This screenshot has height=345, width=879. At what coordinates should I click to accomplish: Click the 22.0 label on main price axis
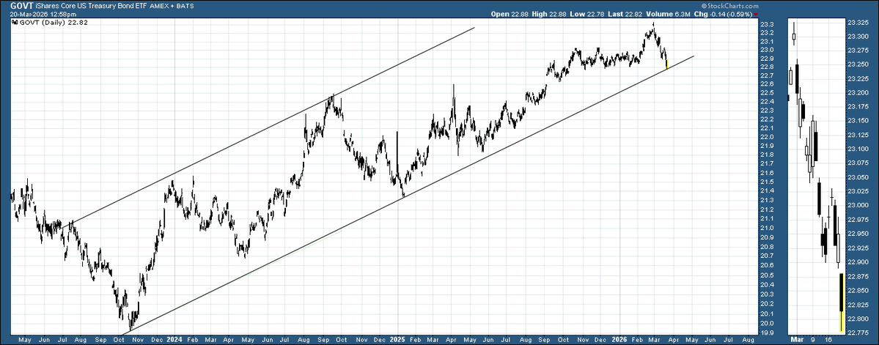(x=767, y=137)
